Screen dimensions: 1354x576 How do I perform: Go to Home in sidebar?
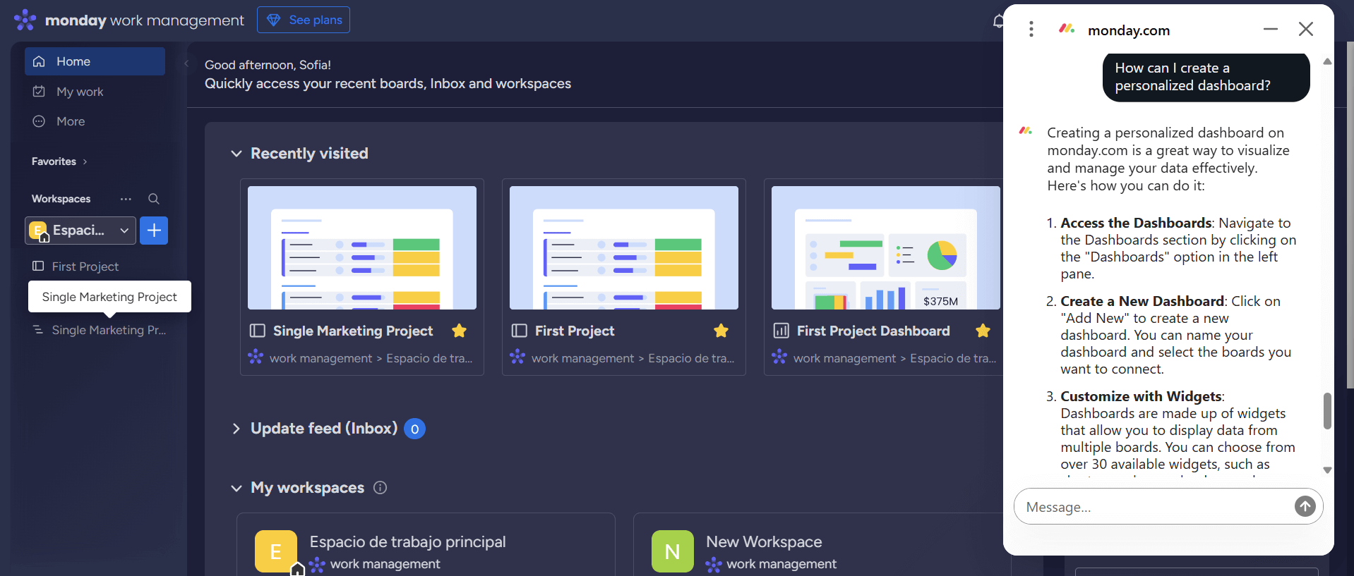pos(95,61)
